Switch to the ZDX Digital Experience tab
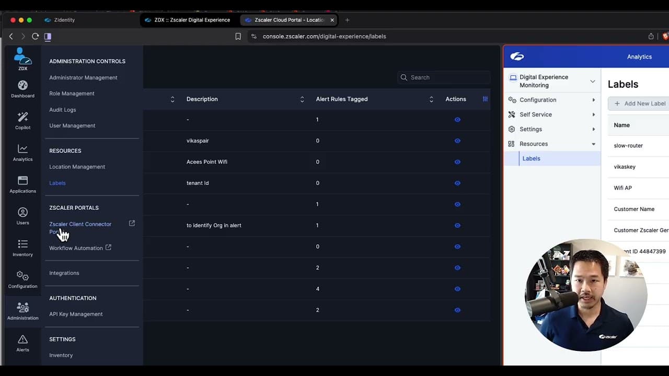Screen dimensions: 669x376 coord(192,20)
